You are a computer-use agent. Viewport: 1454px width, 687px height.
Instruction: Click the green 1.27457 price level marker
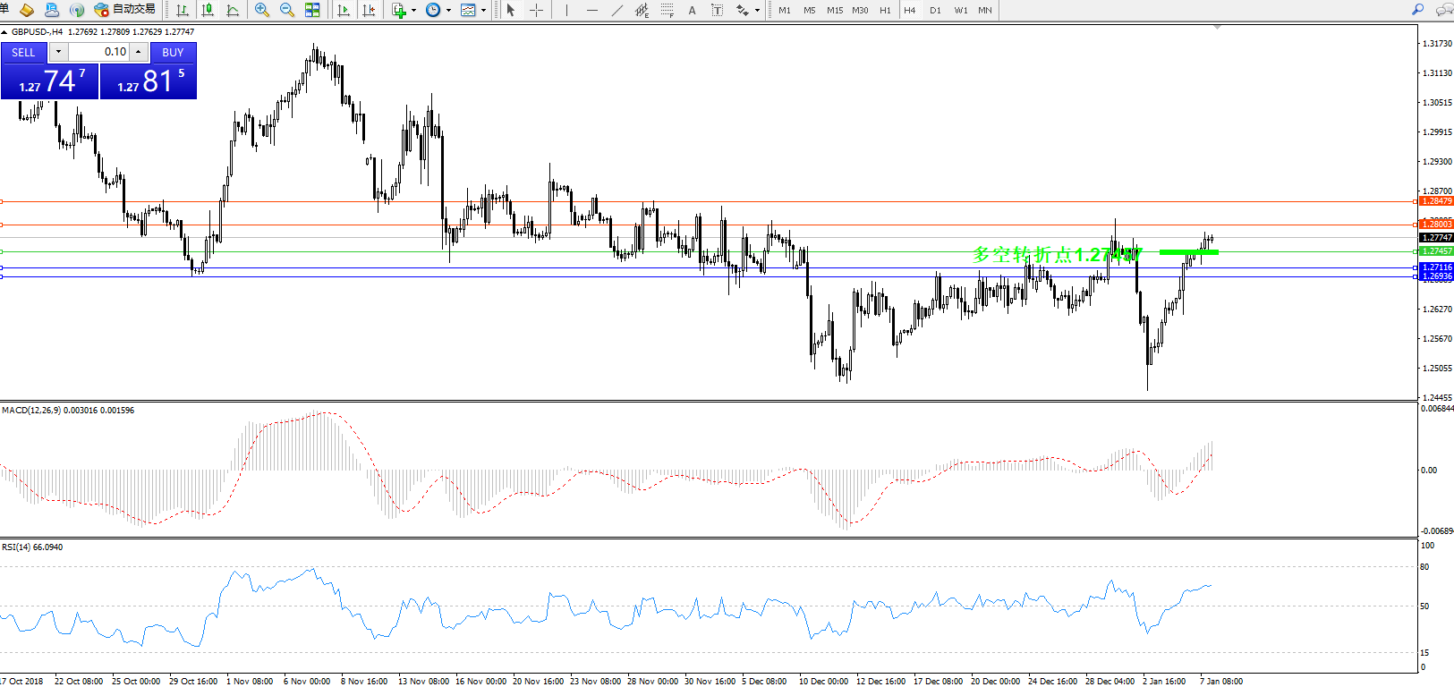[1437, 251]
